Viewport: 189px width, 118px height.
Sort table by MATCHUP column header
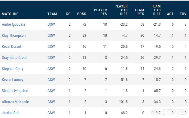10,14
